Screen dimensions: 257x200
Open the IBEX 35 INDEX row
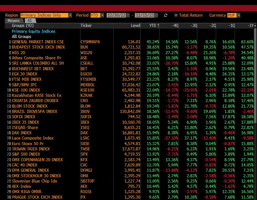[130, 122]
